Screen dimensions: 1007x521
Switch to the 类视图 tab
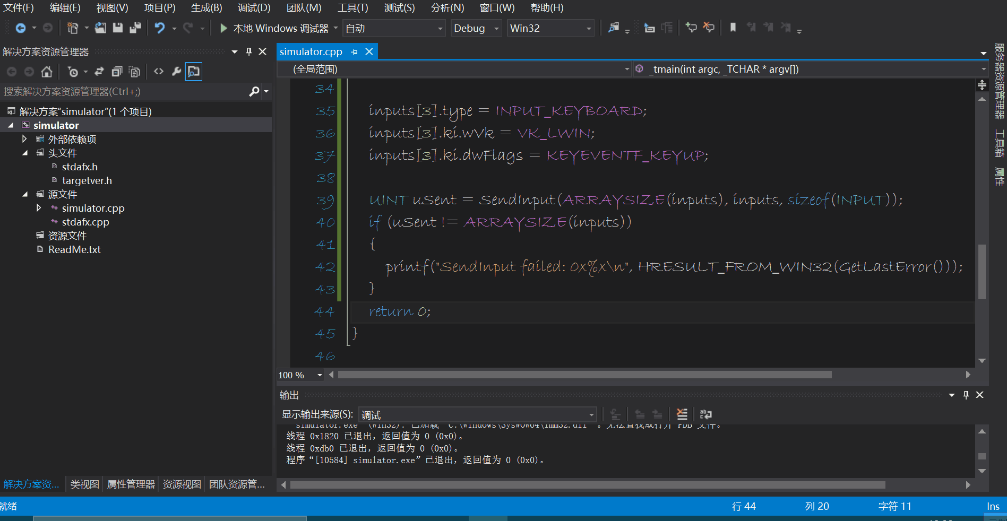tap(84, 484)
